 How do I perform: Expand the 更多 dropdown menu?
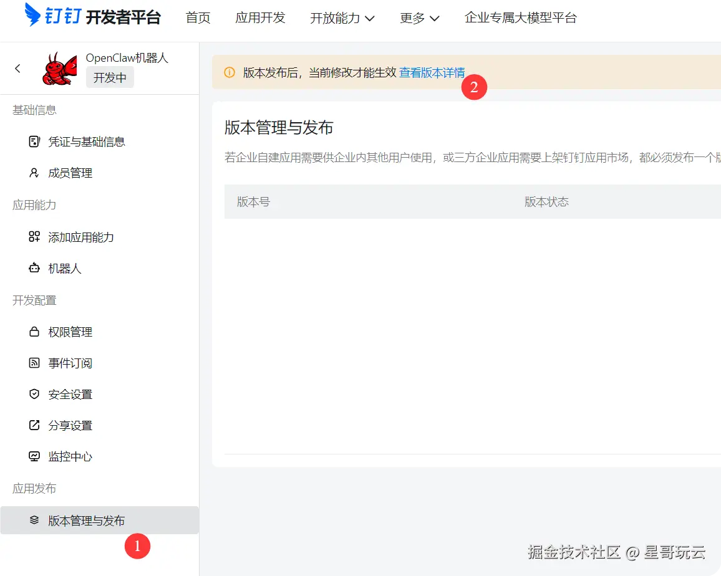coord(419,18)
